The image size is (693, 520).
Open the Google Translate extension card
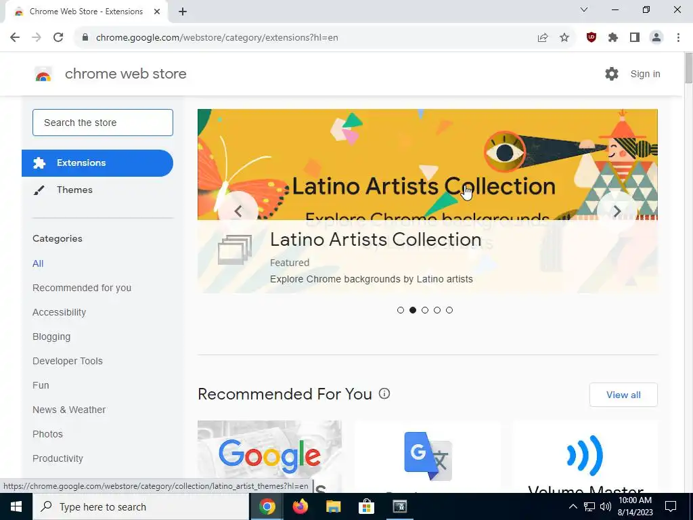click(x=428, y=456)
